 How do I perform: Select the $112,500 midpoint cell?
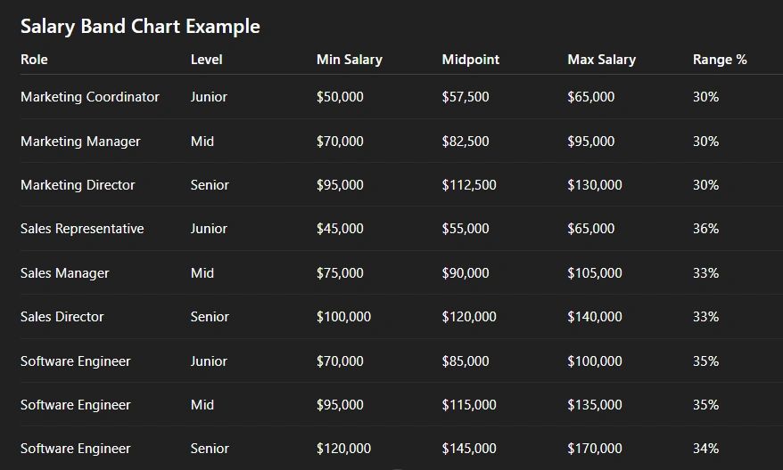[469, 185]
